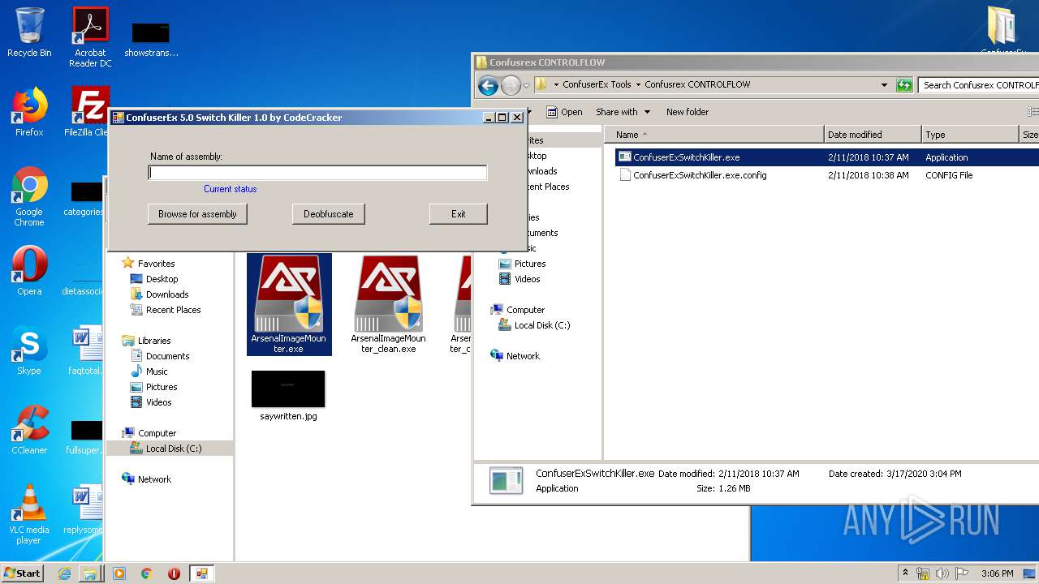Open Acrobat Reader DC desktop shortcut
1039x584 pixels.
click(x=90, y=37)
